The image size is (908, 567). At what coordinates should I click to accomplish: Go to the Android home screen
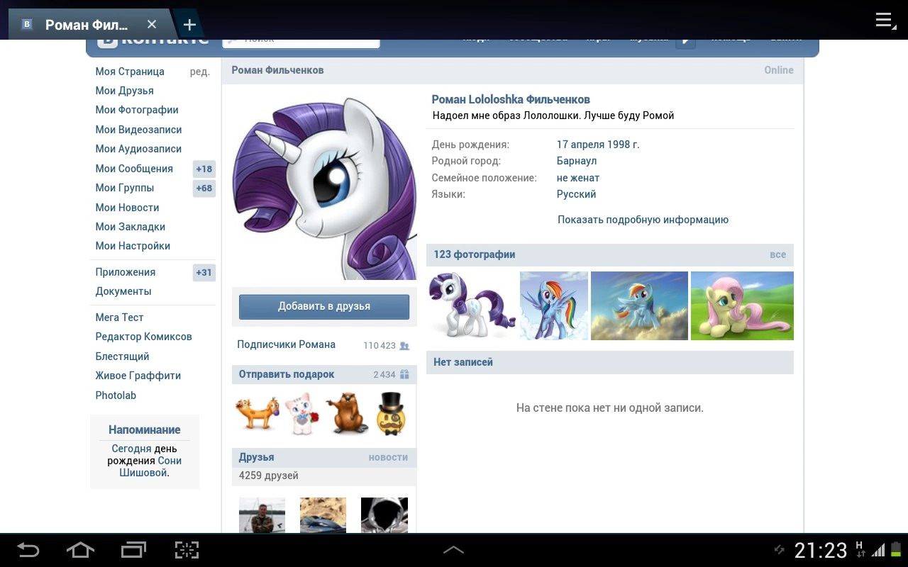click(80, 550)
